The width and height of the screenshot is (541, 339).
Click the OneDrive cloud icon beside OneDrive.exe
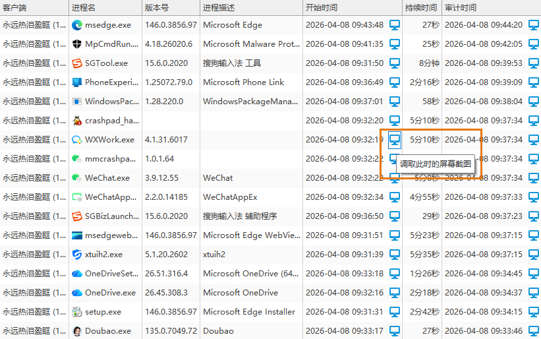coord(77,293)
